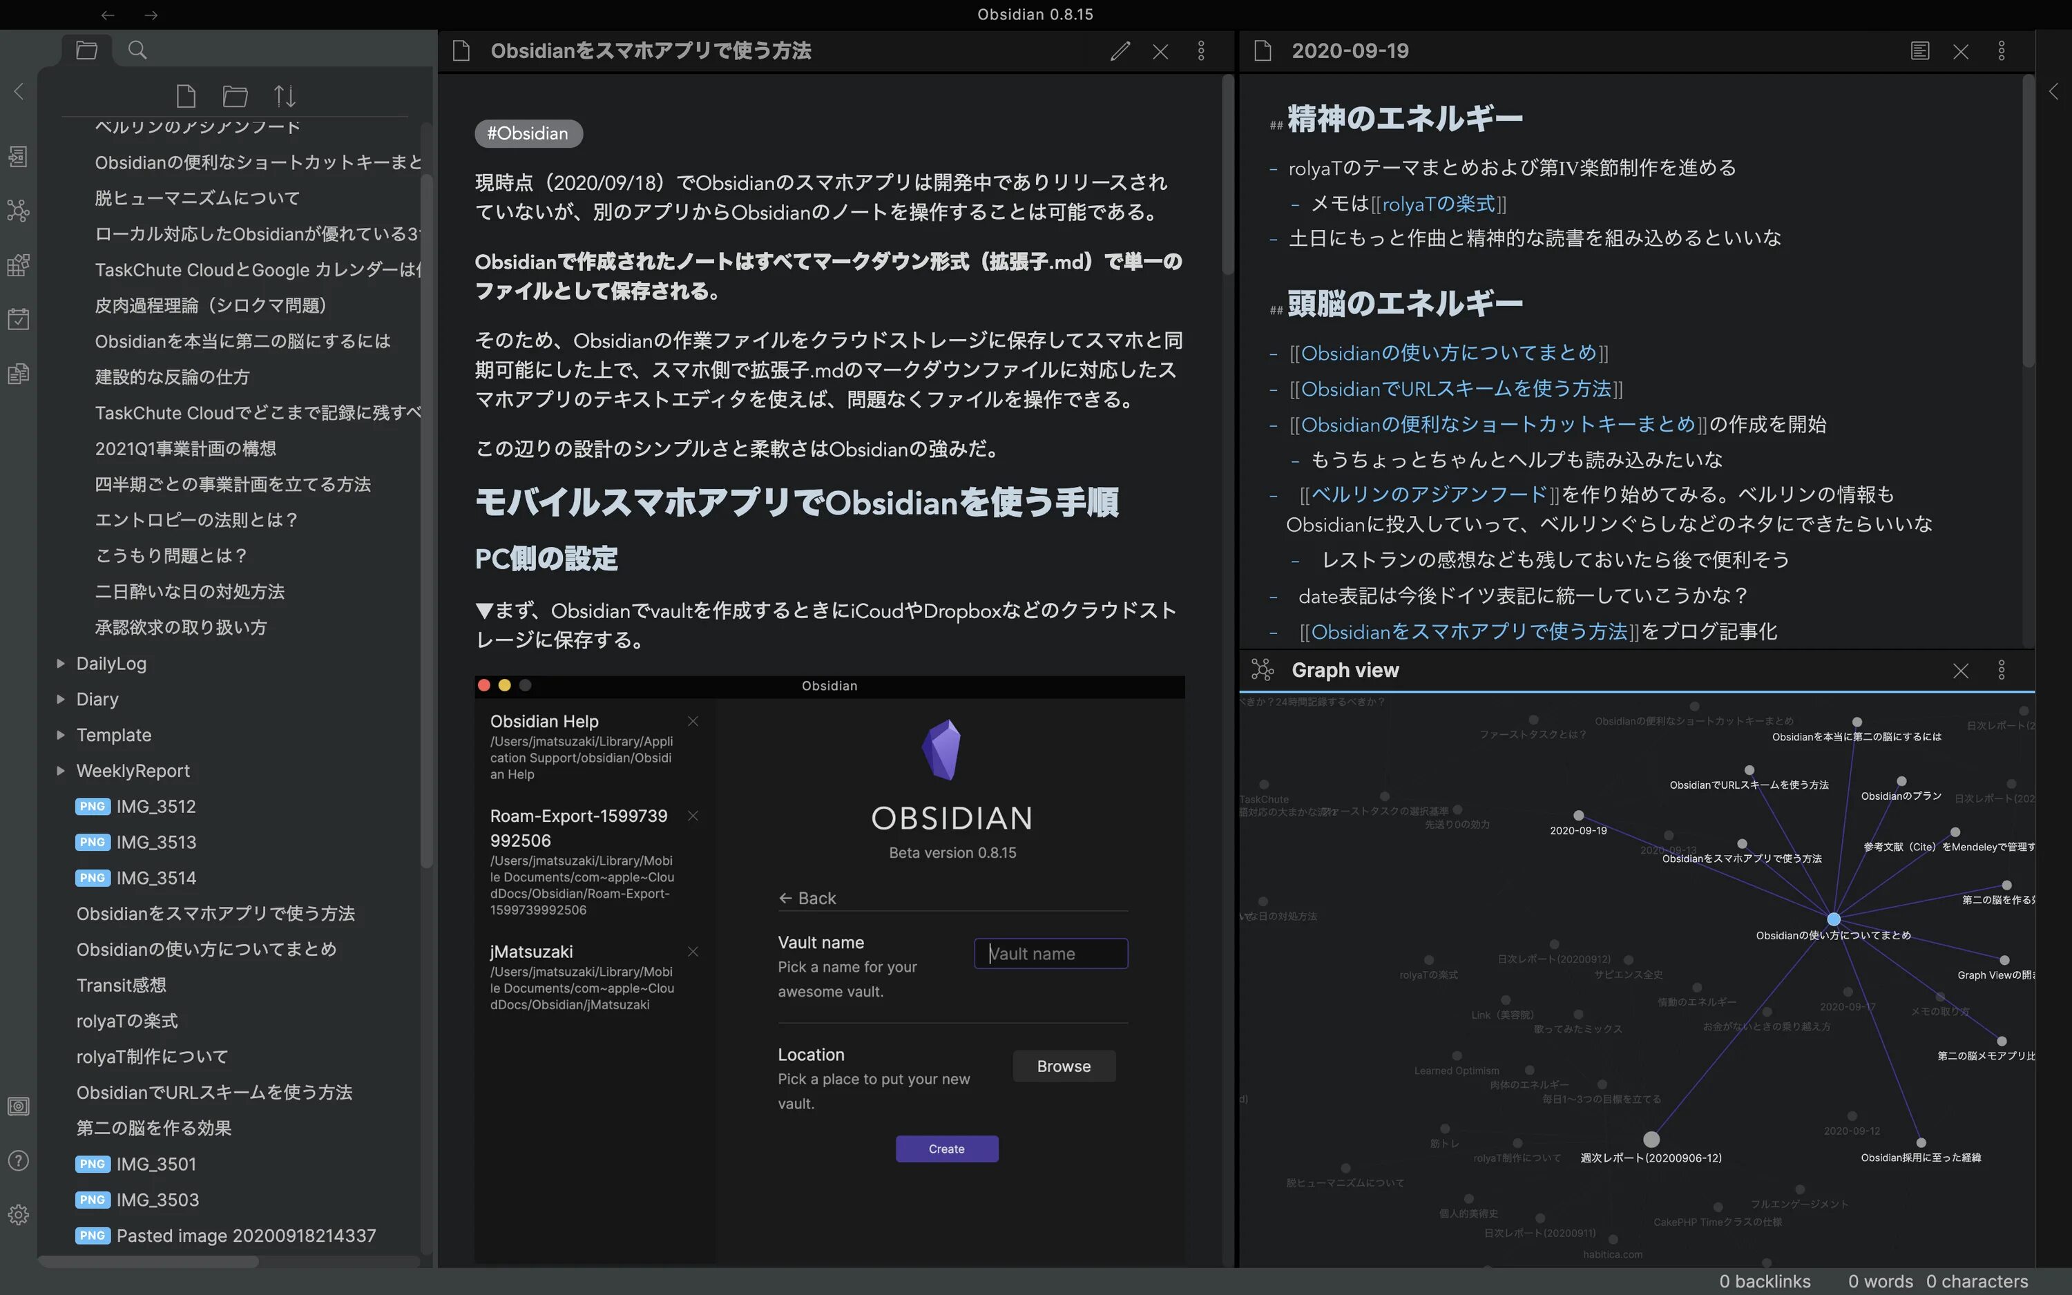This screenshot has height=1295, width=2072.
Task: Open note Obsidianの使い方についてまとめ in explorer
Action: (x=207, y=949)
